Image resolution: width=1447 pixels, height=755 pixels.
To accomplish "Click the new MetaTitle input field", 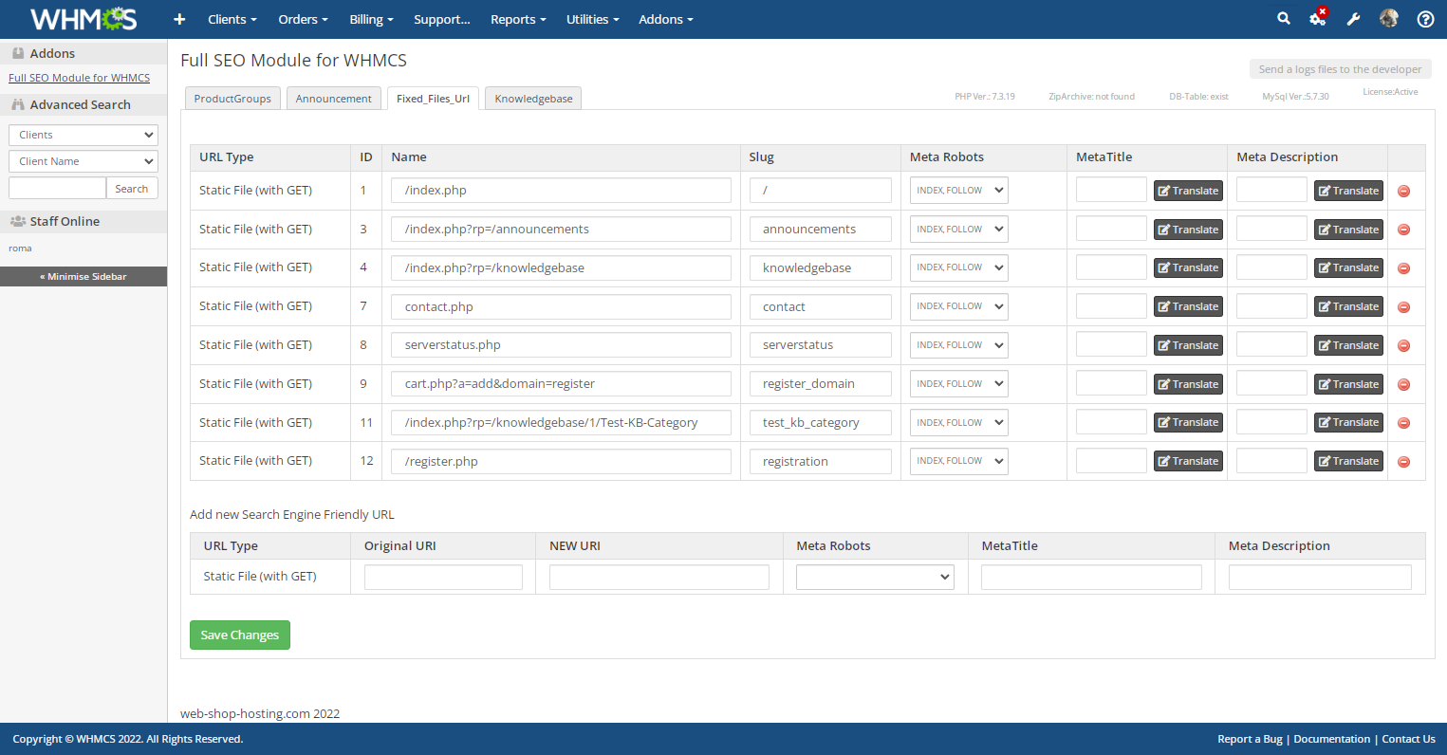I will pos(1091,577).
